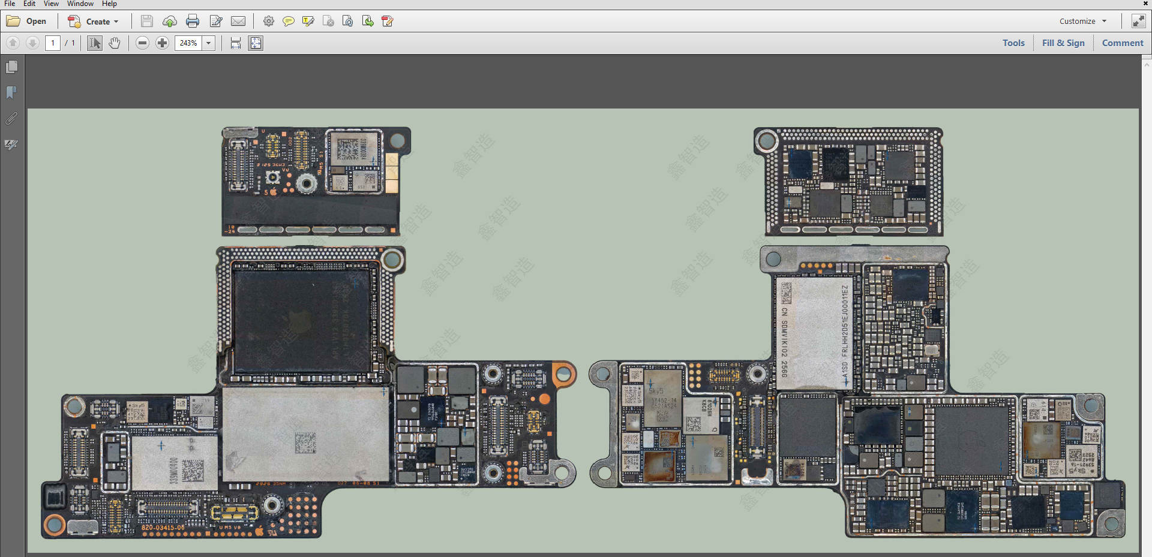Open the Create dropdown menu

point(94,22)
